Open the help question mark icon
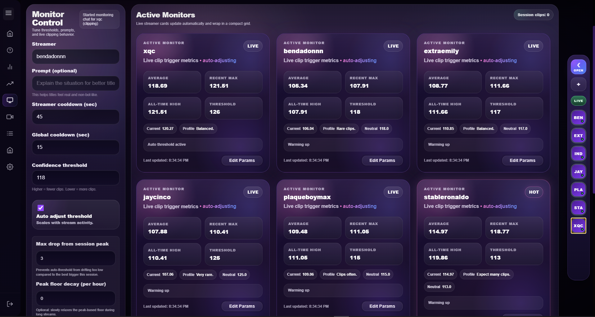Screen dimensions: 595x317 click(x=10, y=50)
